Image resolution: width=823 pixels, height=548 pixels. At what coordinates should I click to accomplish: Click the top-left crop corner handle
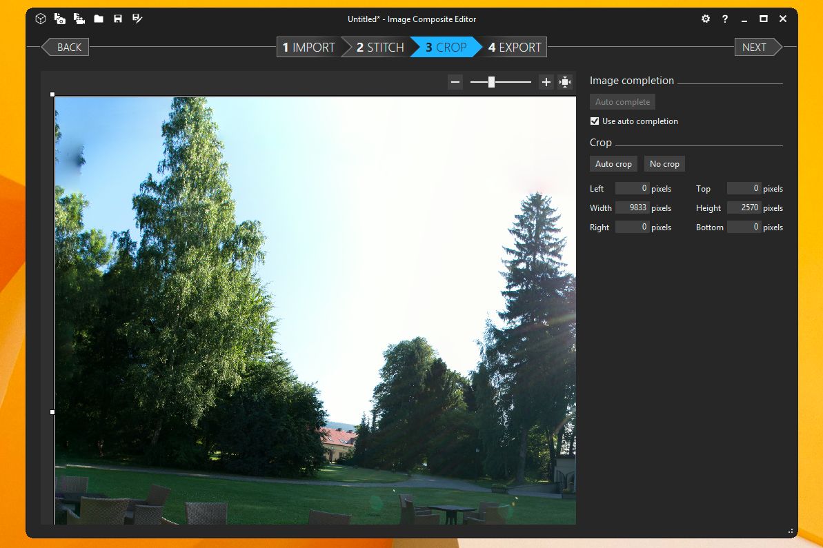(52, 94)
